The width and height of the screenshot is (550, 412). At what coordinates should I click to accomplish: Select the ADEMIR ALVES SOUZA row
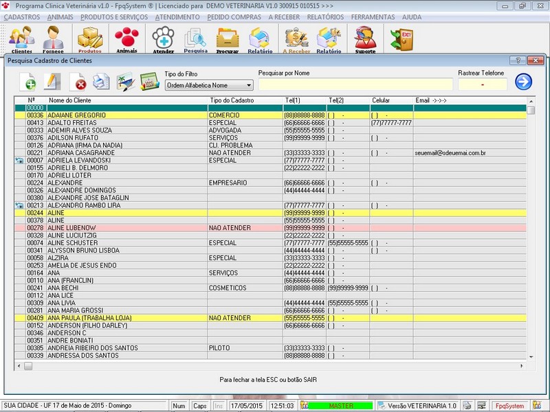pyautogui.click(x=270, y=130)
